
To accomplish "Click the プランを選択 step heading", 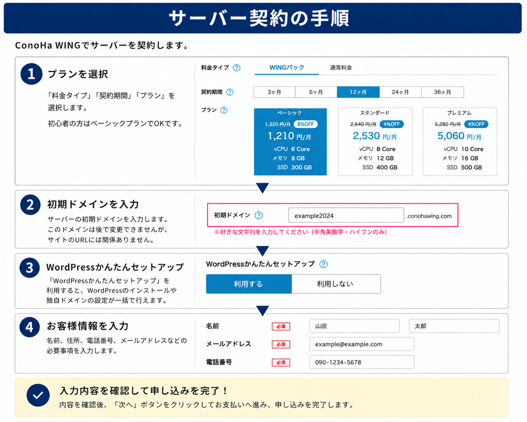I will point(78,74).
